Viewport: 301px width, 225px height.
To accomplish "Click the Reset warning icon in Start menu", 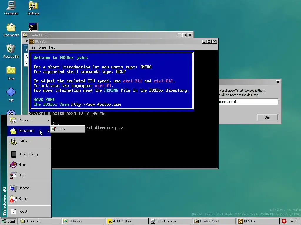I will (x=13, y=199).
